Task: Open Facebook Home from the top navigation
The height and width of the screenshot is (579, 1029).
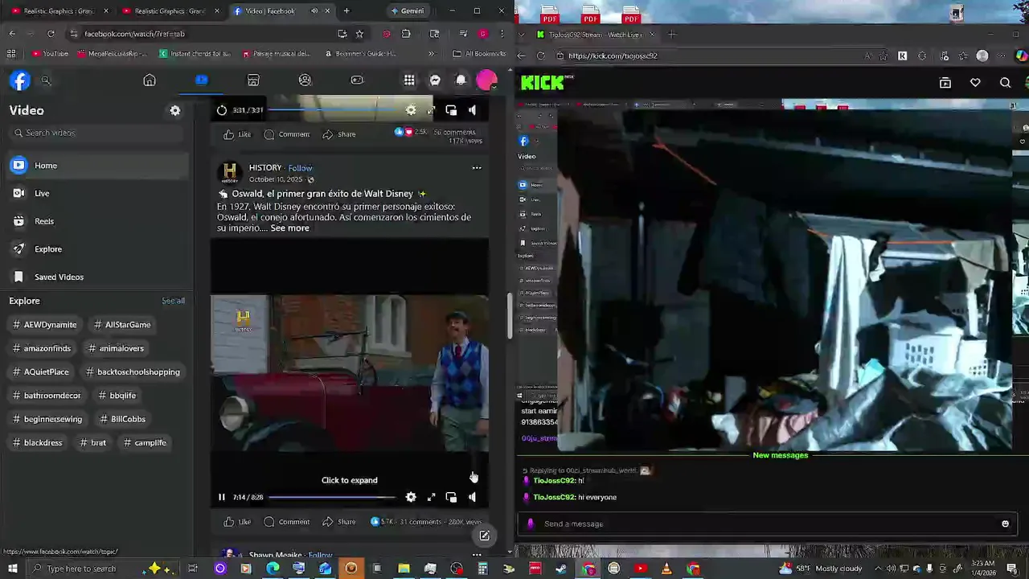Action: click(x=150, y=80)
